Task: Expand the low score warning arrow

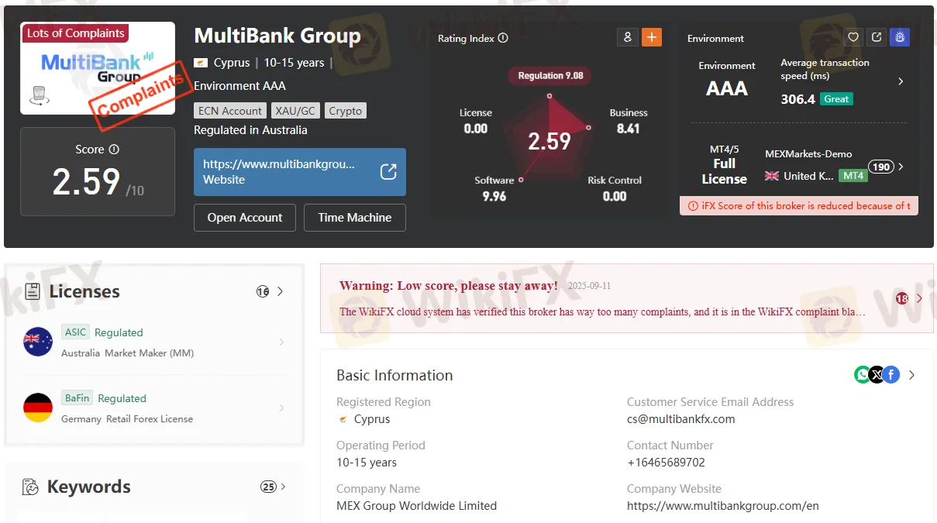Action: coord(920,298)
